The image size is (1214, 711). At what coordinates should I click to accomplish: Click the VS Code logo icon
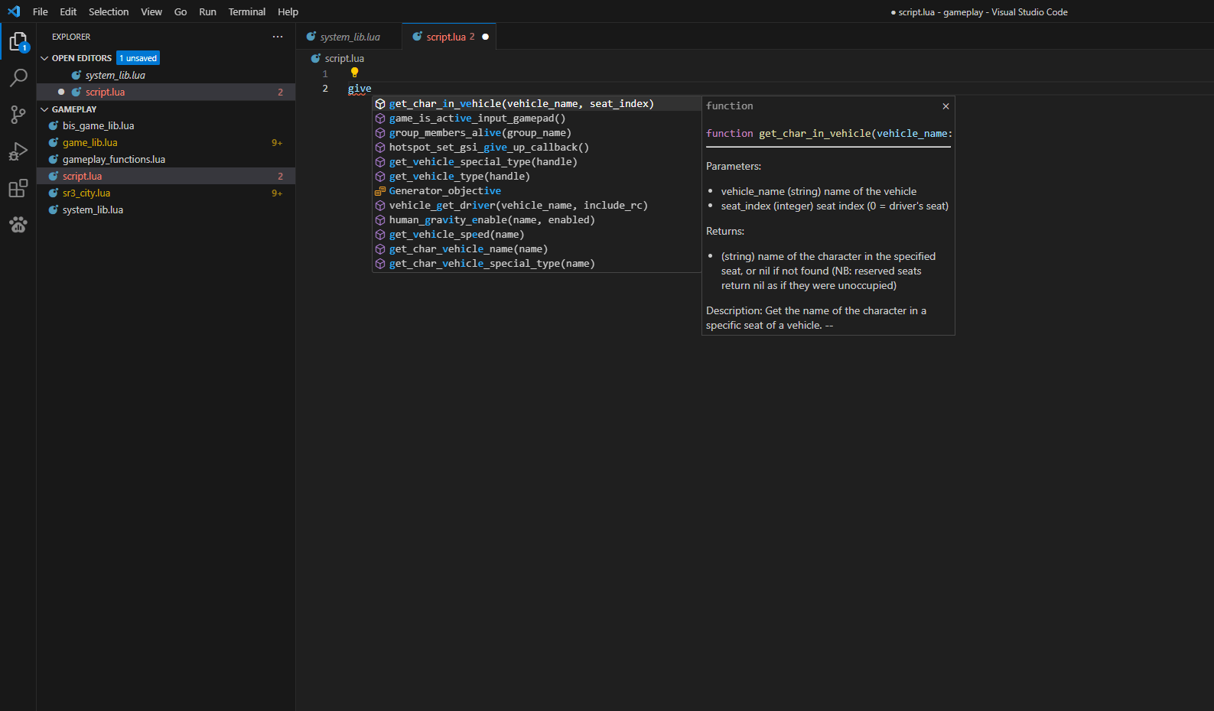14,11
